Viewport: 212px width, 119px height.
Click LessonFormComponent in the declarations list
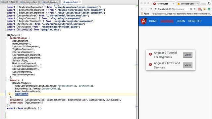click(26, 66)
